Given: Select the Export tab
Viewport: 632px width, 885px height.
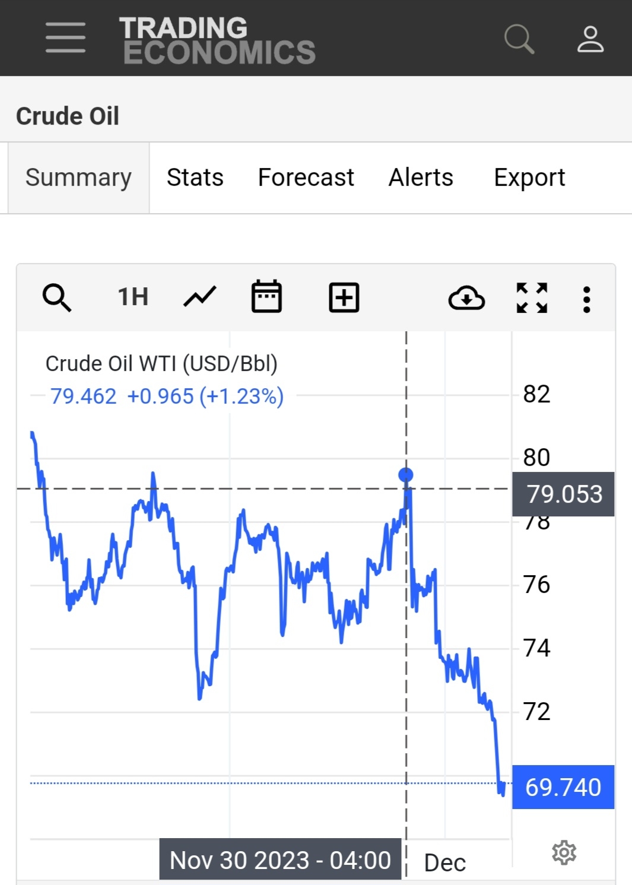Looking at the screenshot, I should 529,177.
